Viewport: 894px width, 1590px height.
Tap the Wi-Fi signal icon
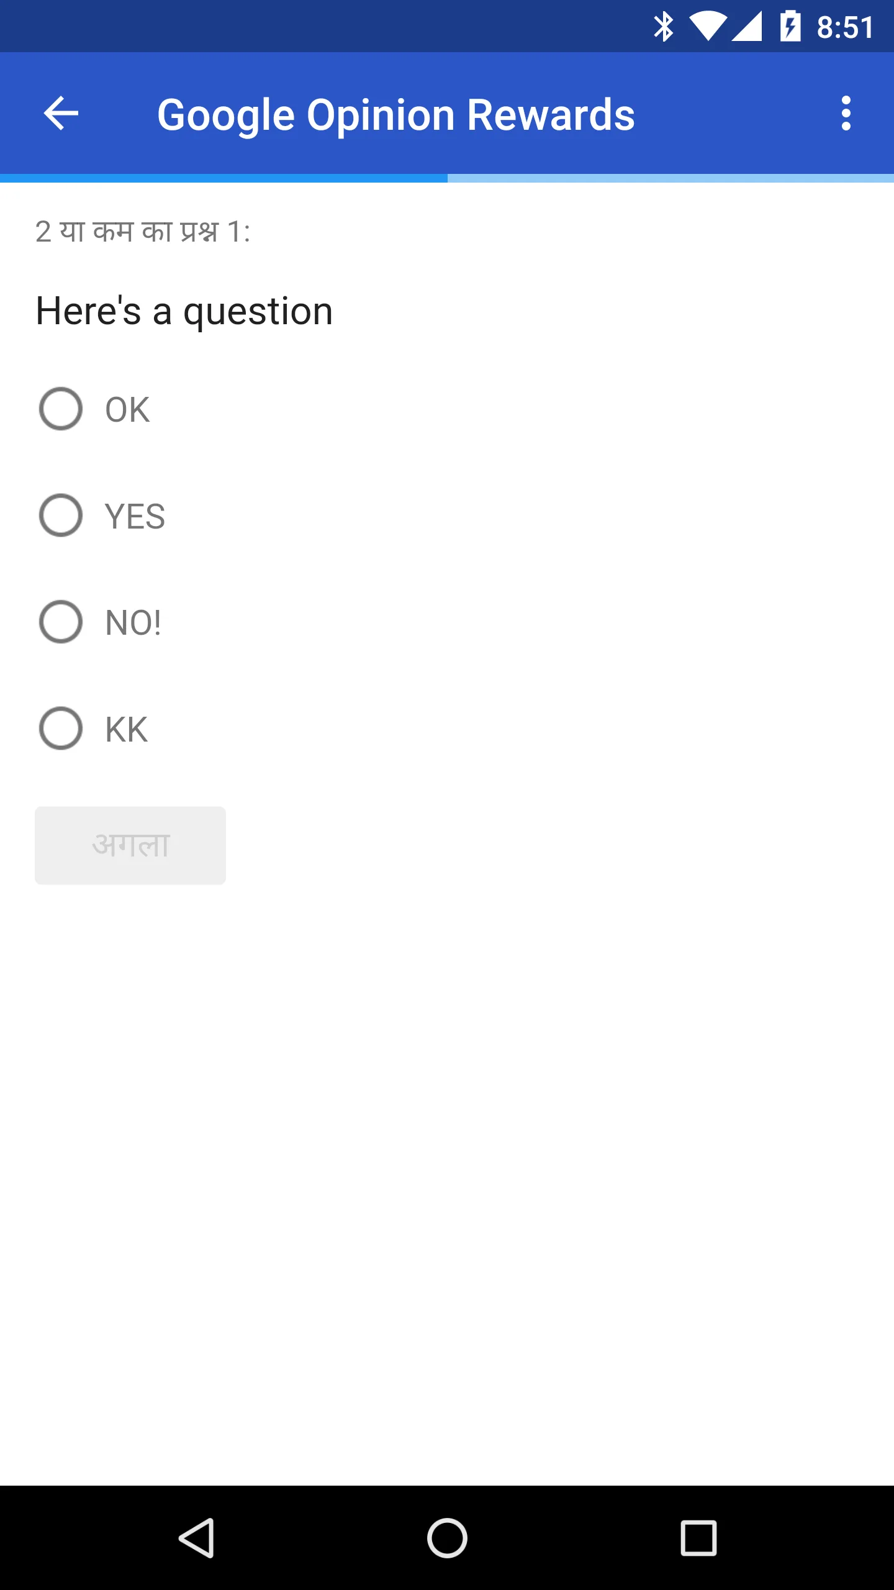708,27
